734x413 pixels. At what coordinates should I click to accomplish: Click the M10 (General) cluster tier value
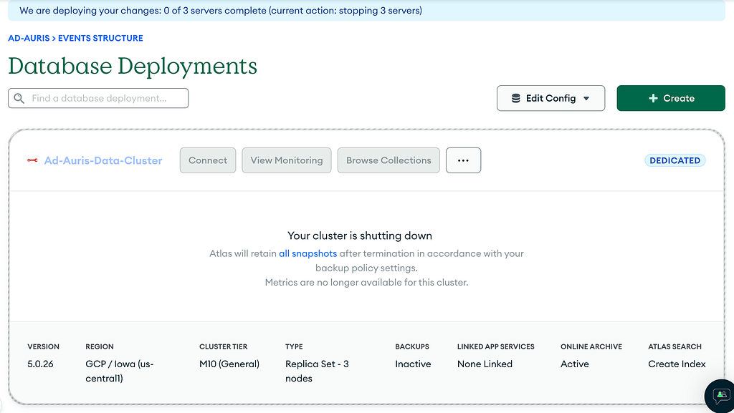(x=229, y=364)
